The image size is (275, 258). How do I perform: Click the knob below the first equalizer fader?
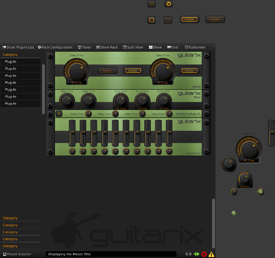[x=72, y=151]
